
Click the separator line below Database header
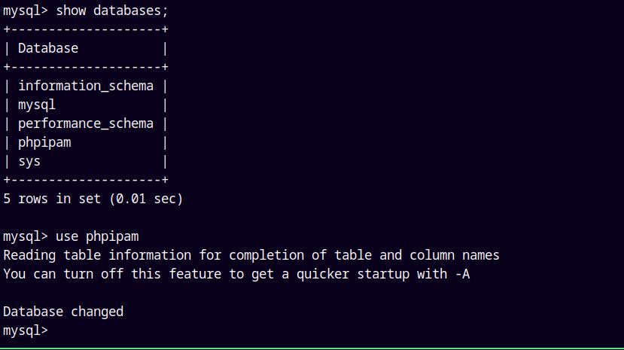click(x=86, y=67)
